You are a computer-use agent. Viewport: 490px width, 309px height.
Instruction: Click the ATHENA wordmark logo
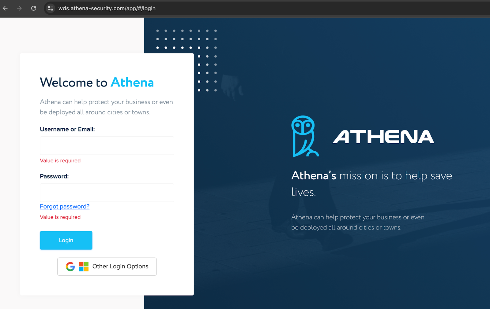383,137
